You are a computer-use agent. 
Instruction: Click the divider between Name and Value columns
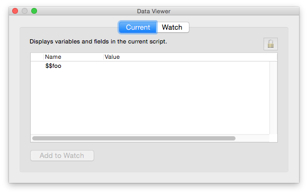tap(103, 57)
